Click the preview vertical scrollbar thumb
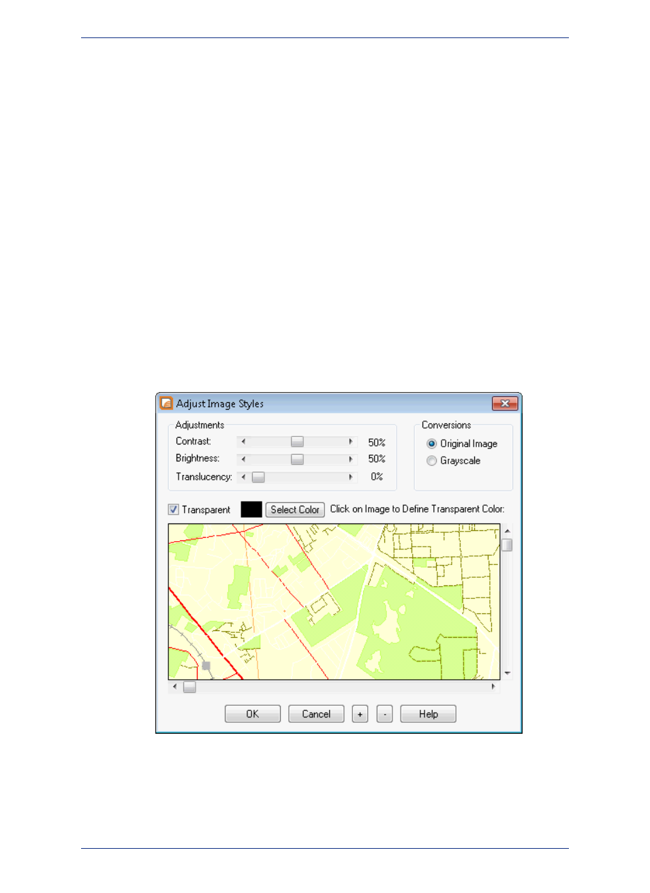650x893 pixels. 507,545
